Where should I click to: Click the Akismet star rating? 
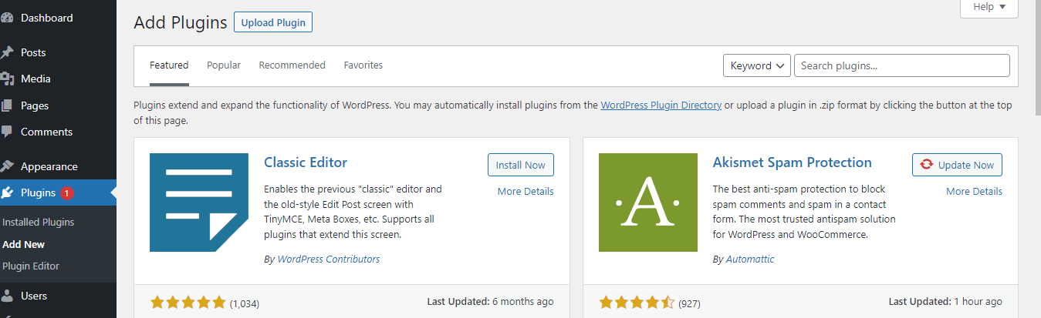pos(637,302)
